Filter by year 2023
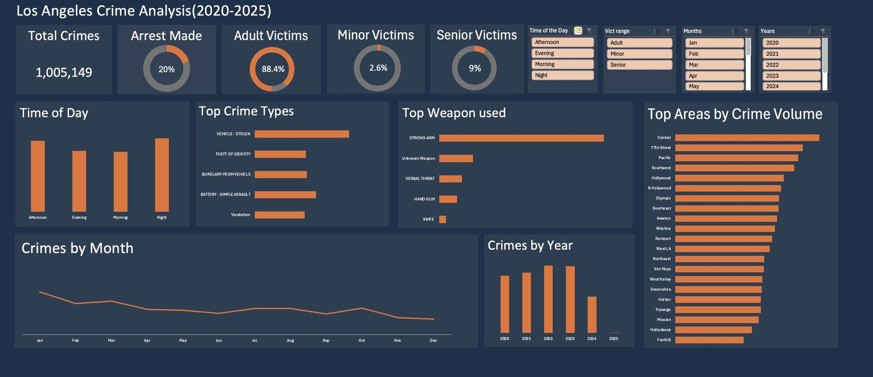The image size is (873, 377). [791, 76]
